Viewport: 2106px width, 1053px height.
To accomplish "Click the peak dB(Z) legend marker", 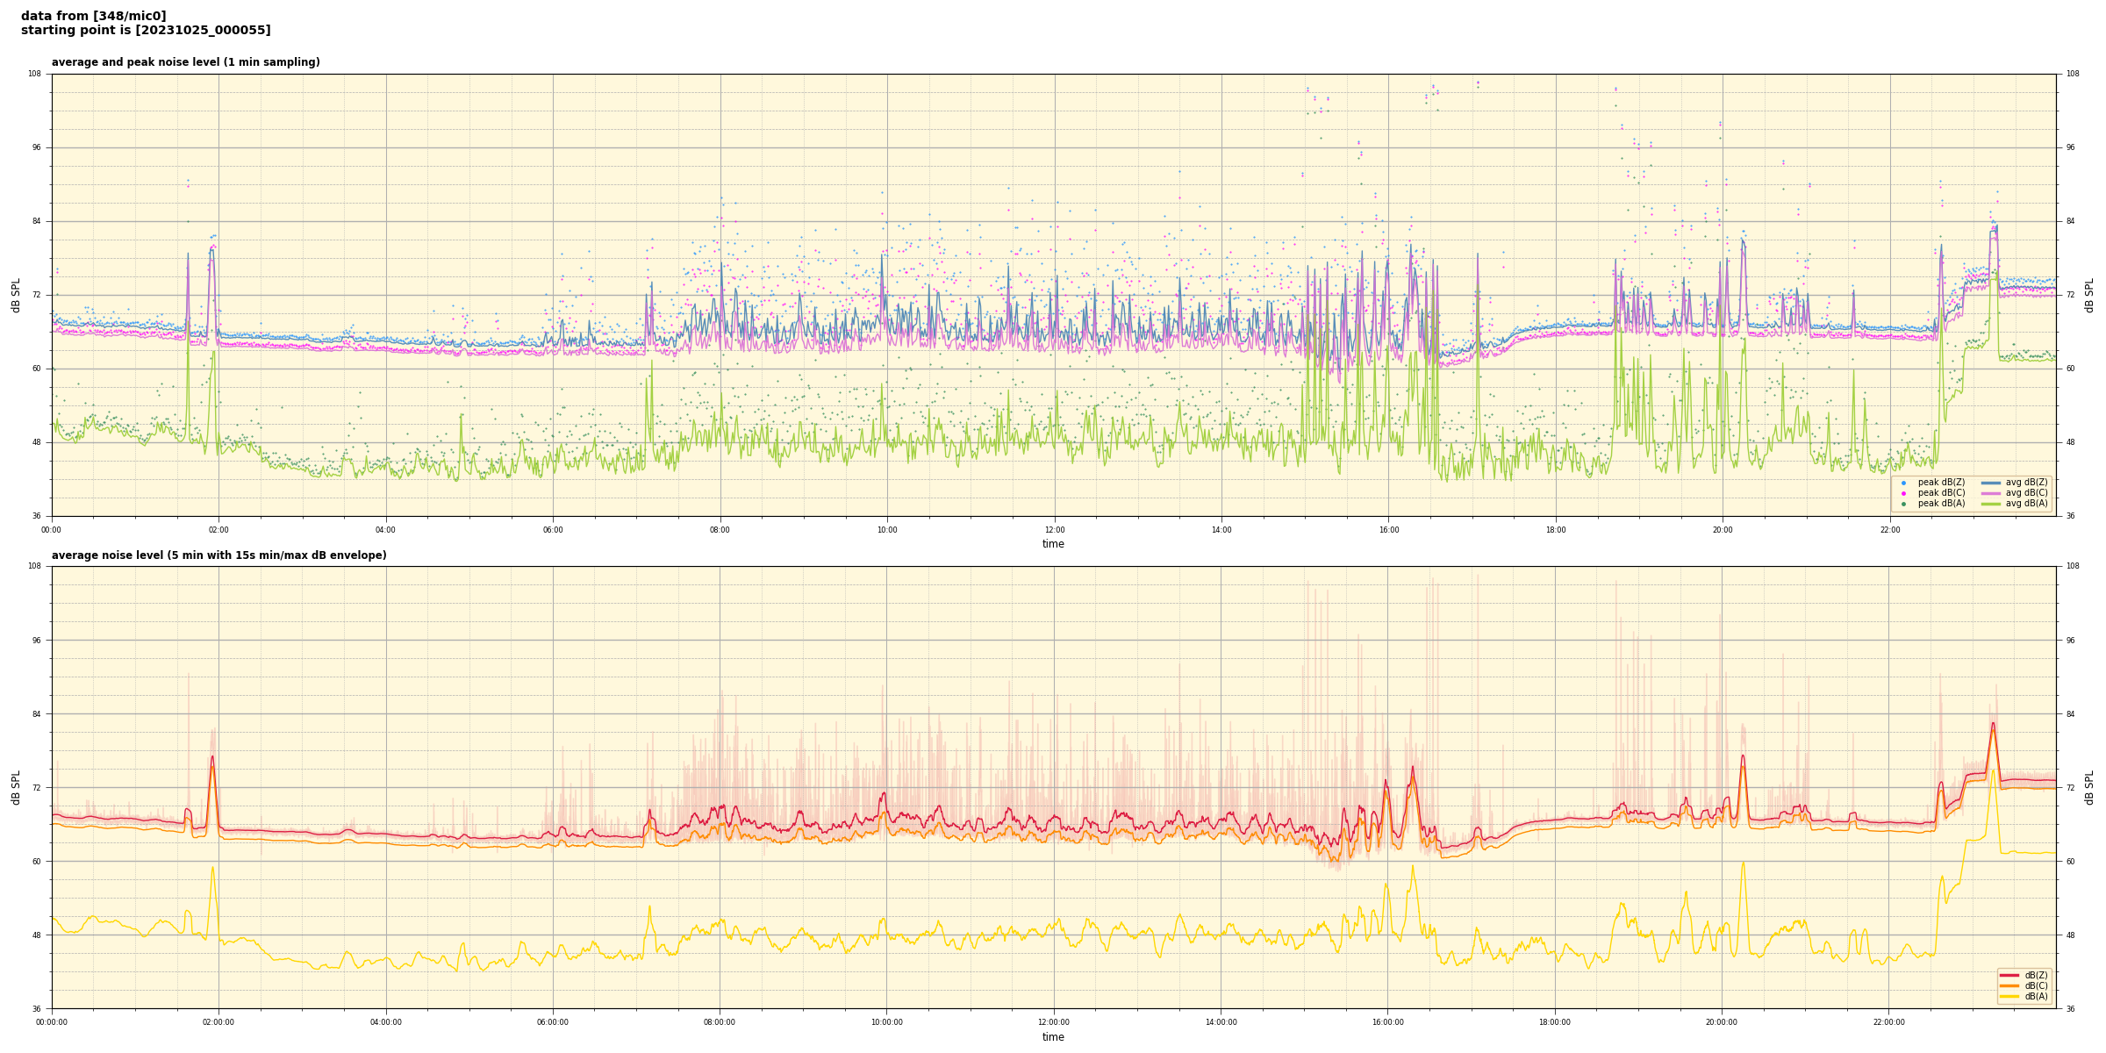I will click(x=1903, y=483).
